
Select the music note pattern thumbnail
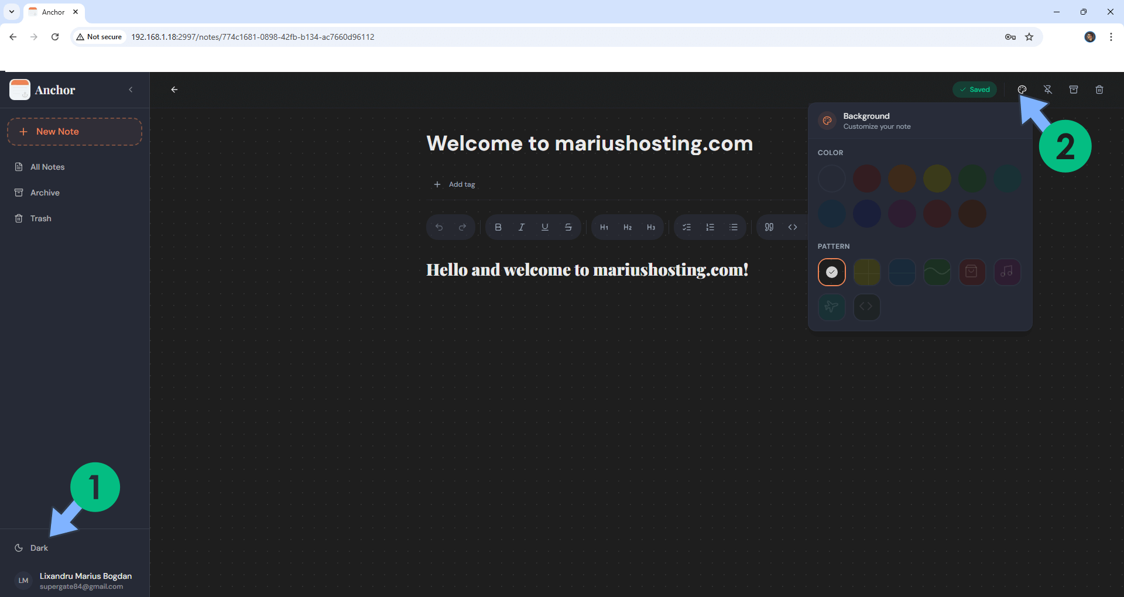coord(1007,272)
